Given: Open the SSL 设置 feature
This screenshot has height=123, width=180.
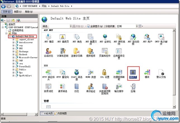Looking at the screenshot, I should click(105, 74).
